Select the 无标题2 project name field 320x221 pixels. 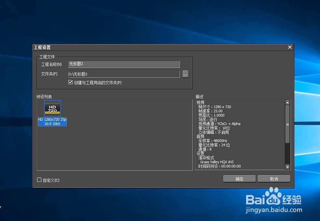[x=124, y=64]
